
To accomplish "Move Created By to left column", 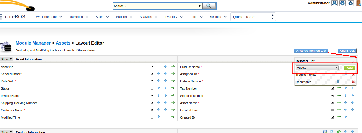I will [339, 117].
